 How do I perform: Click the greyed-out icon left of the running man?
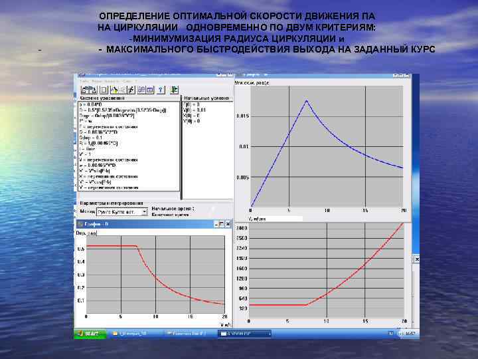(122, 90)
